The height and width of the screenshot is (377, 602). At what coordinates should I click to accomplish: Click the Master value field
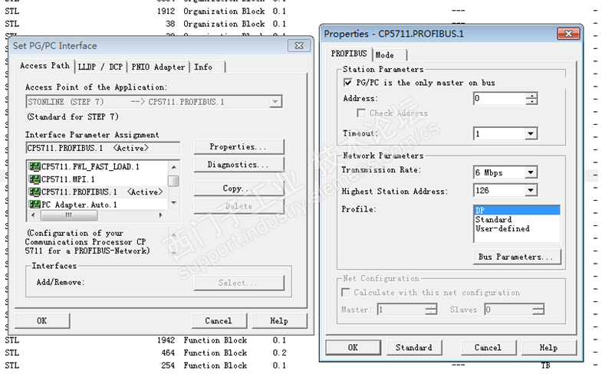coord(402,310)
